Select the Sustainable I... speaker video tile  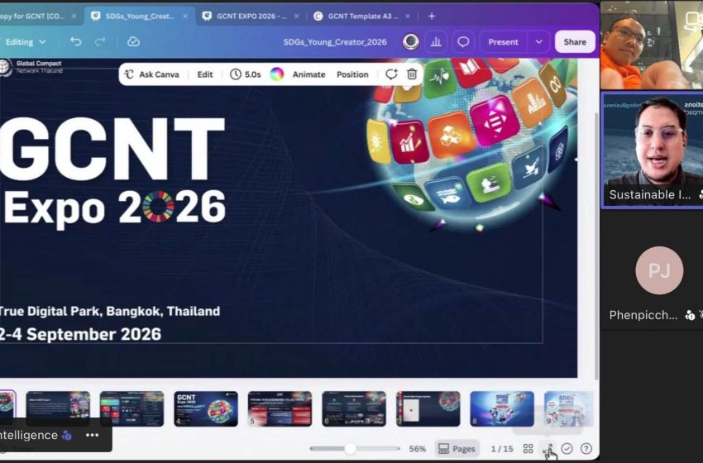[x=652, y=150]
